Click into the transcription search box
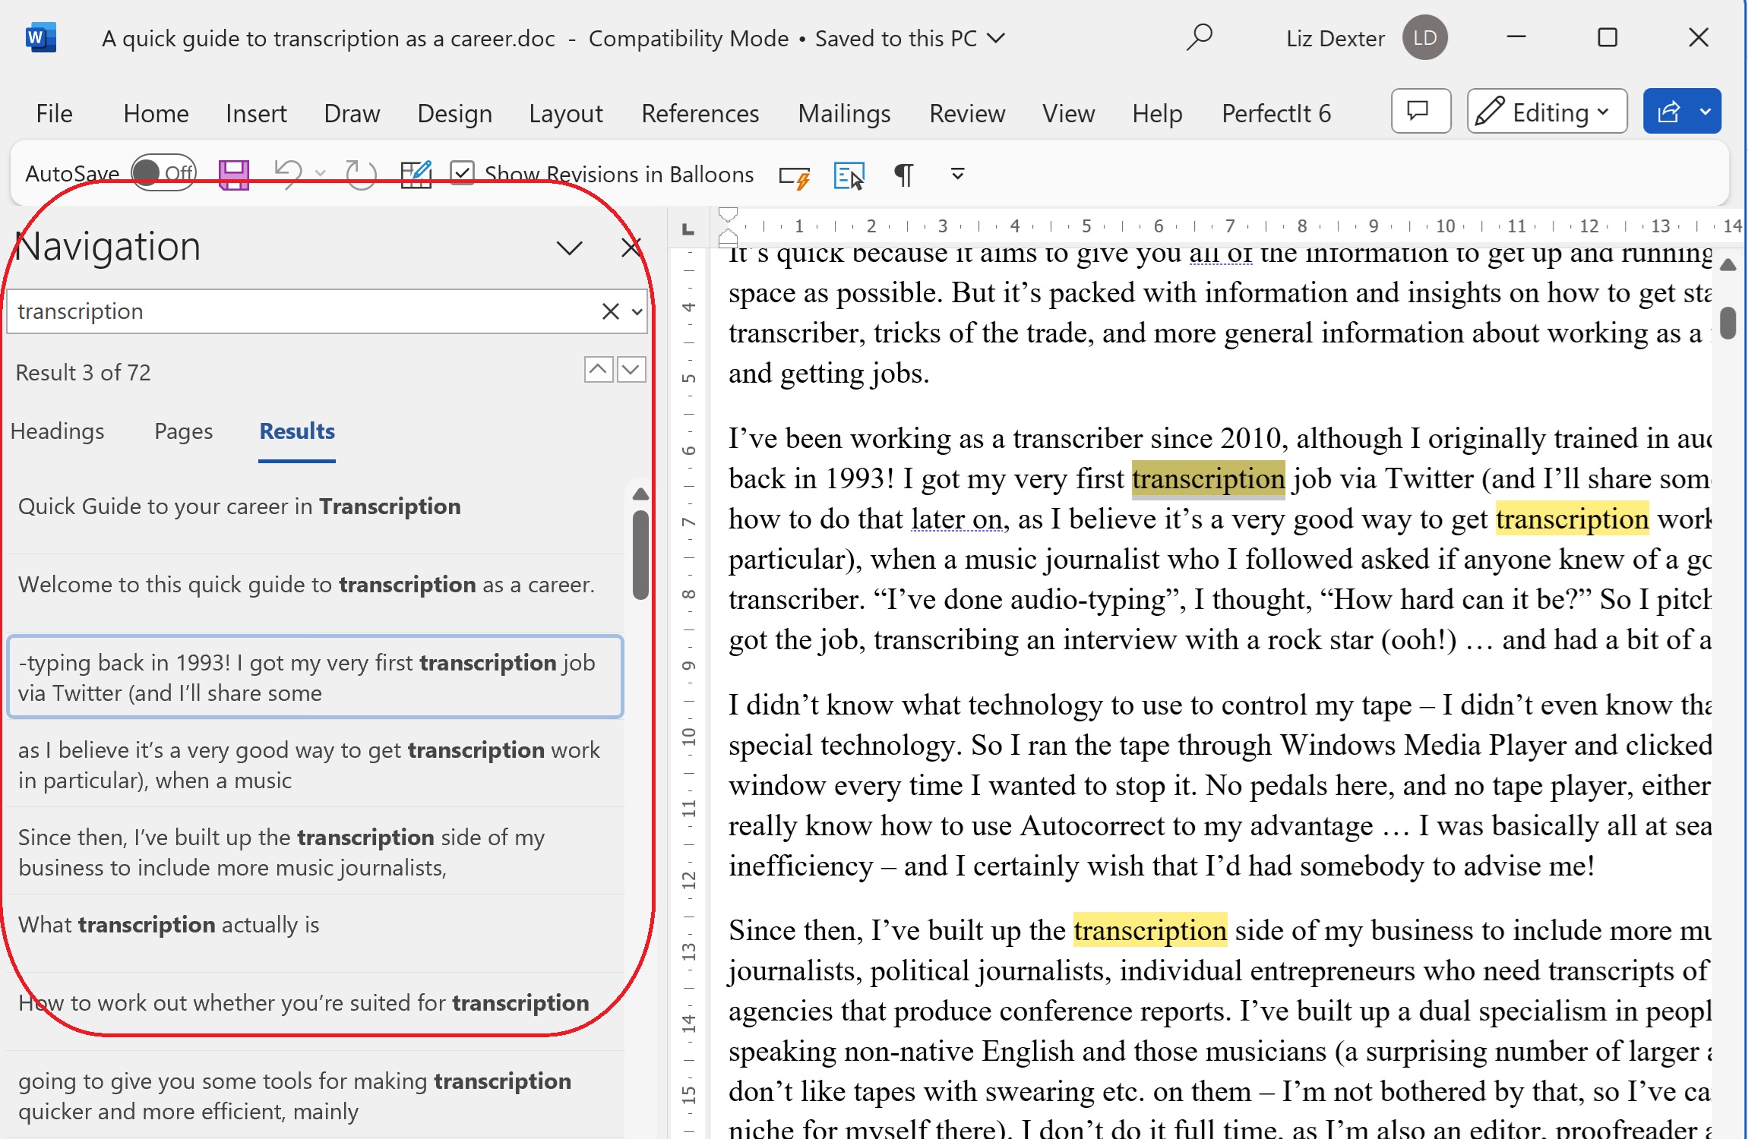This screenshot has height=1139, width=1748. click(x=304, y=311)
